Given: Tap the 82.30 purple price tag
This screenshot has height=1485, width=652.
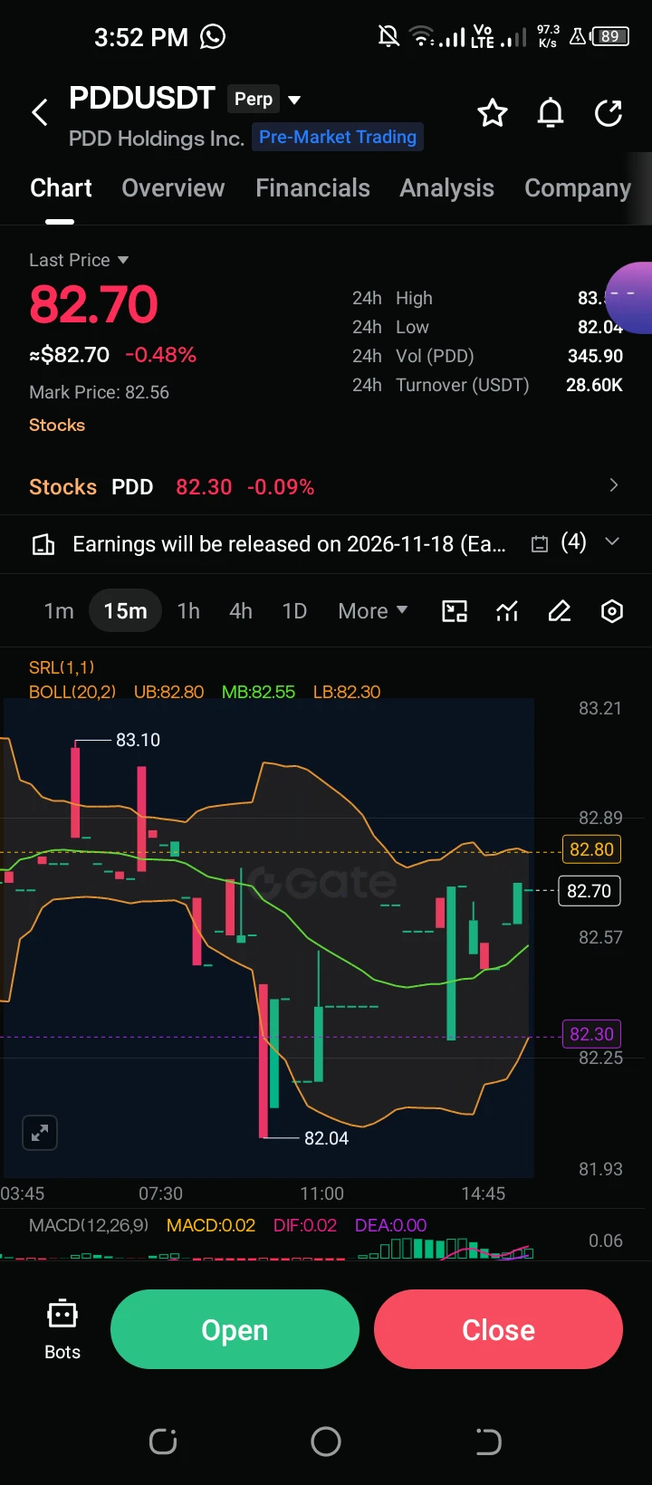Looking at the screenshot, I should point(591,1034).
